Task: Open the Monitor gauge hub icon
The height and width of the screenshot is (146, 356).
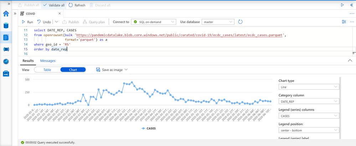Action: (x=6, y=61)
